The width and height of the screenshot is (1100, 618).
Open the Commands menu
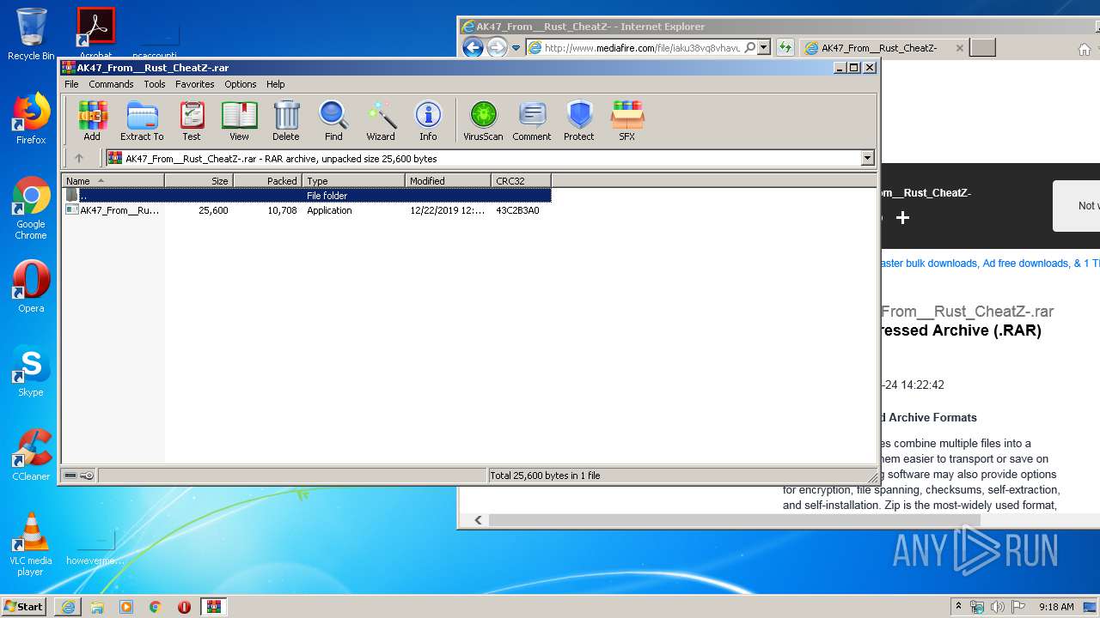111,84
